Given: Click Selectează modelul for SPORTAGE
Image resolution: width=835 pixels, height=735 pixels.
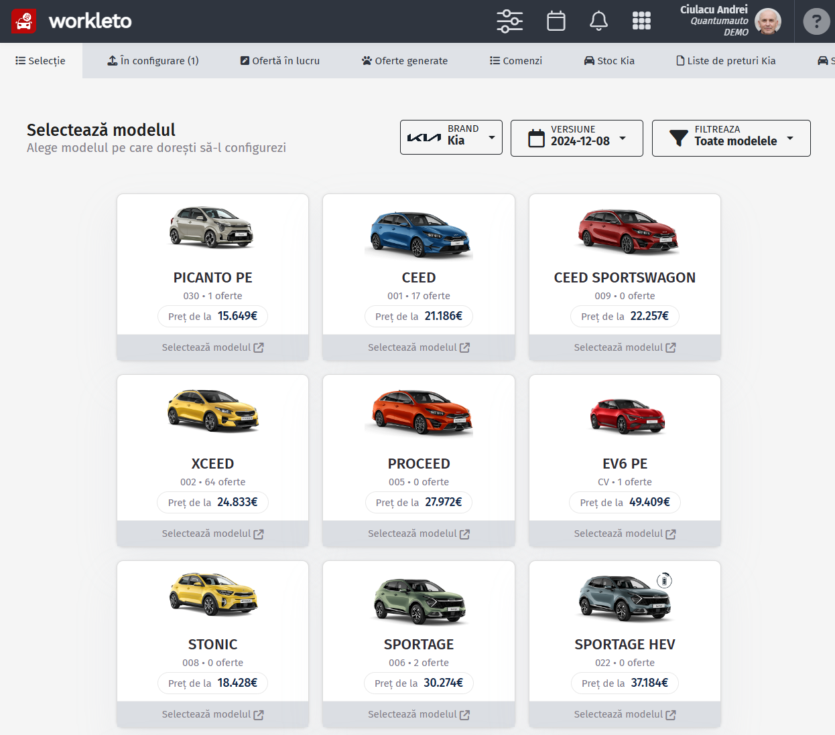Looking at the screenshot, I should 419,714.
